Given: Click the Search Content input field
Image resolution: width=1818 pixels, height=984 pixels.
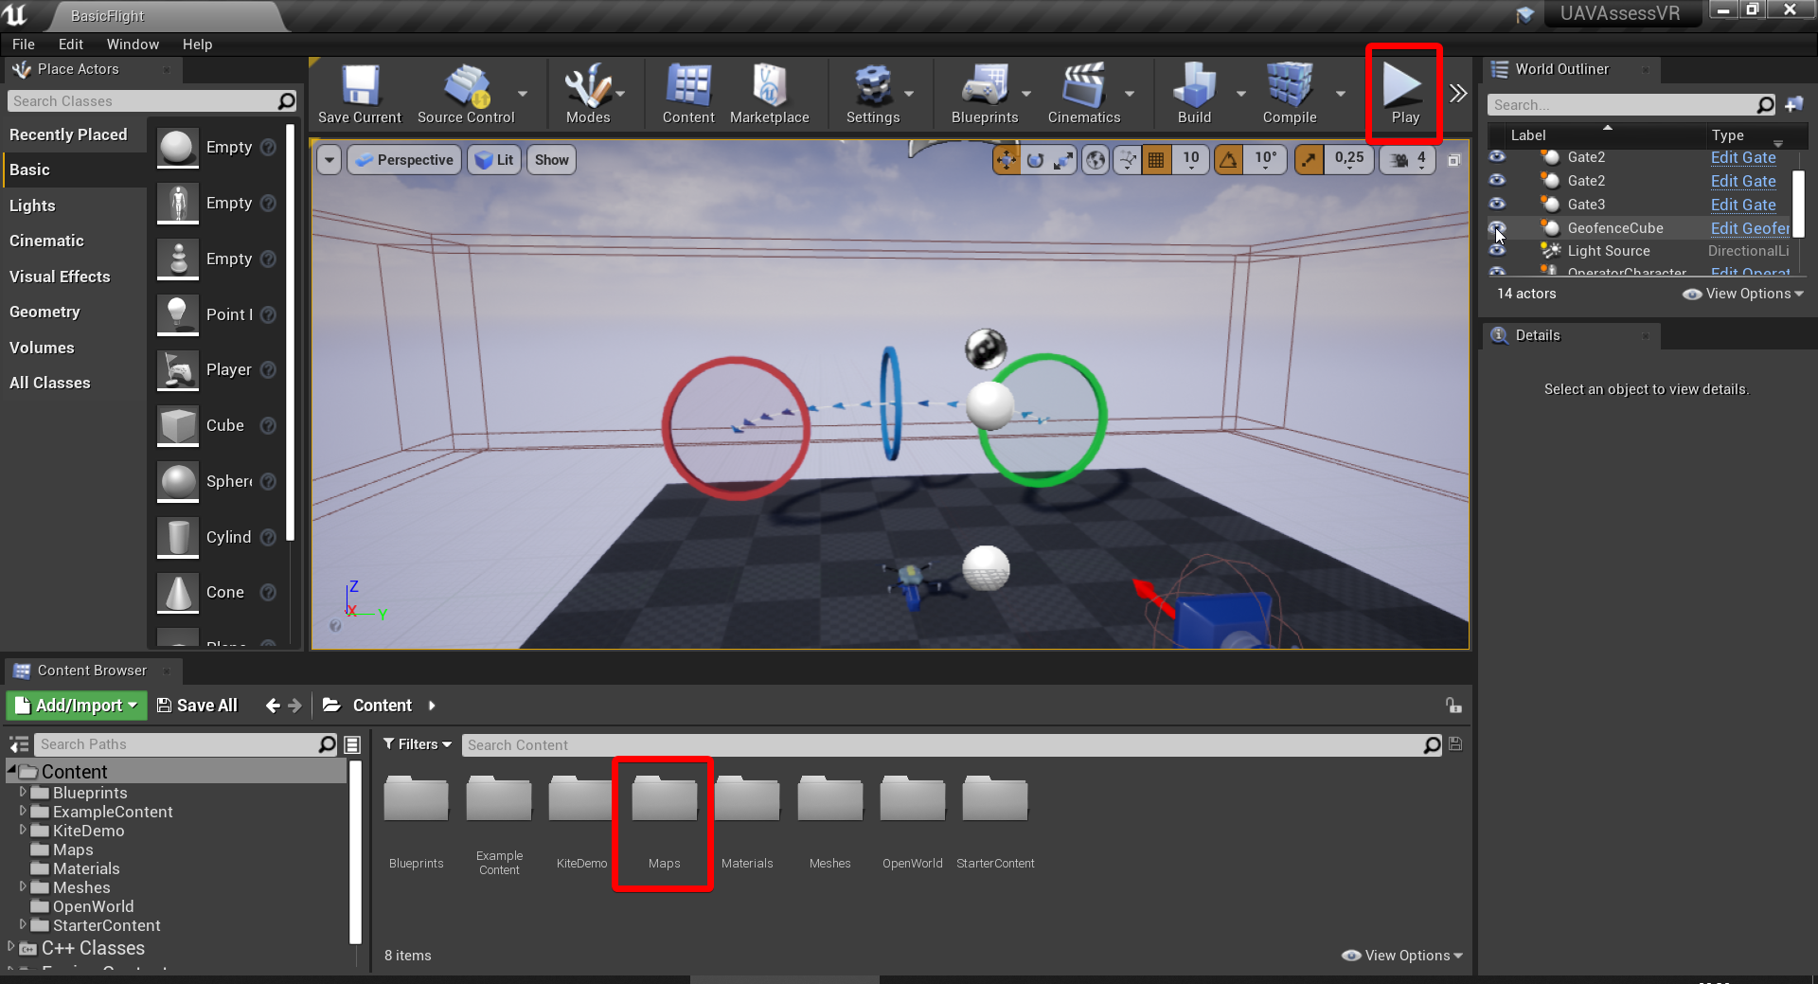Looking at the screenshot, I should pos(942,745).
